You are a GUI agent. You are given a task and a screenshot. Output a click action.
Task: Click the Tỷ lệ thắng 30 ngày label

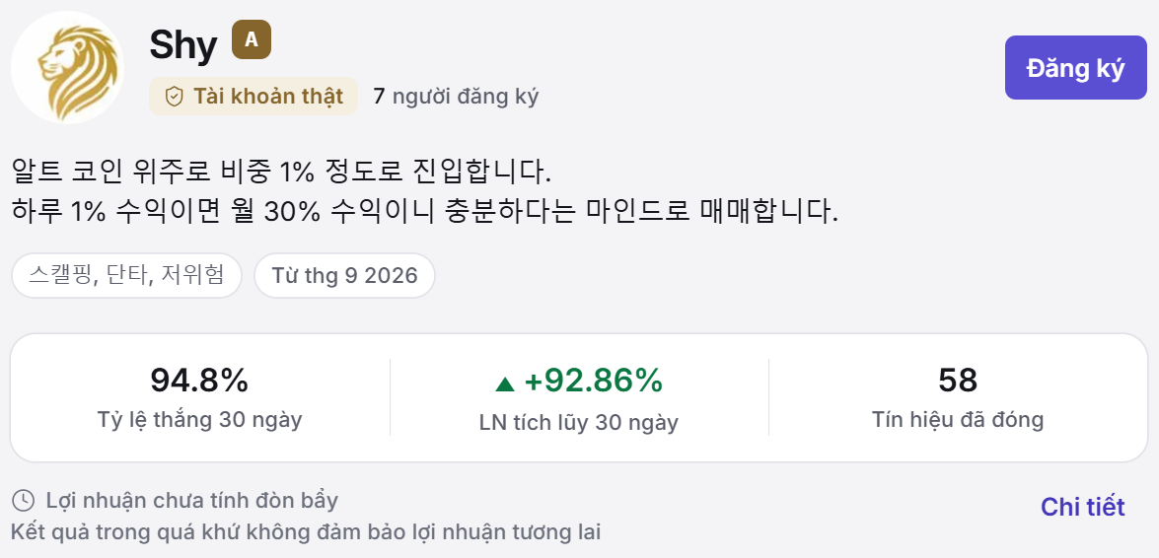point(199,420)
